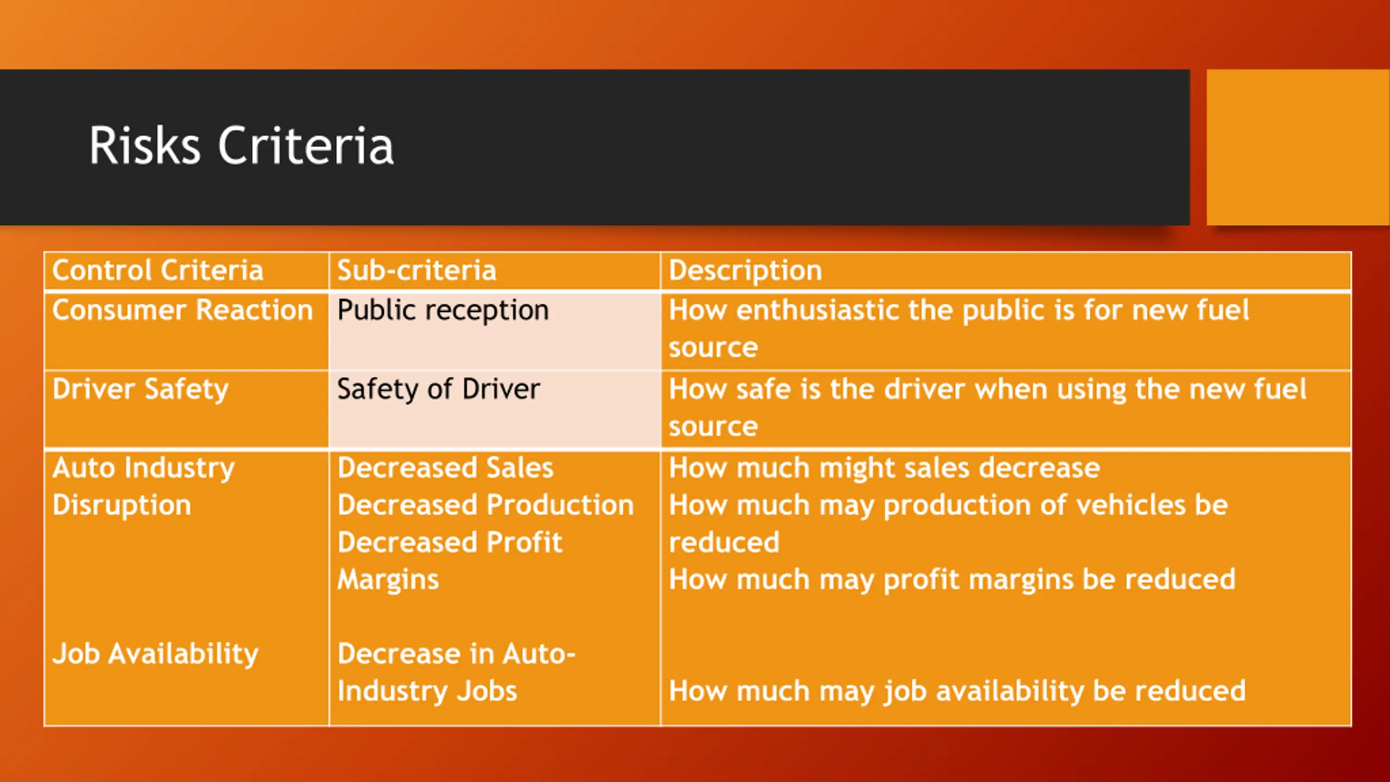The image size is (1390, 782).
Task: Select the Control Criteria header cell
Action: click(186, 270)
